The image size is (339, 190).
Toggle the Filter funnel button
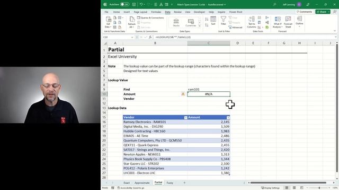pyautogui.click(x=224, y=21)
